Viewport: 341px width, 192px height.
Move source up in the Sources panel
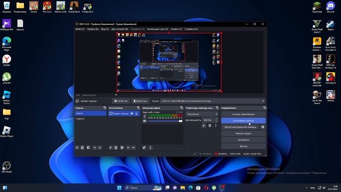[x=128, y=148]
